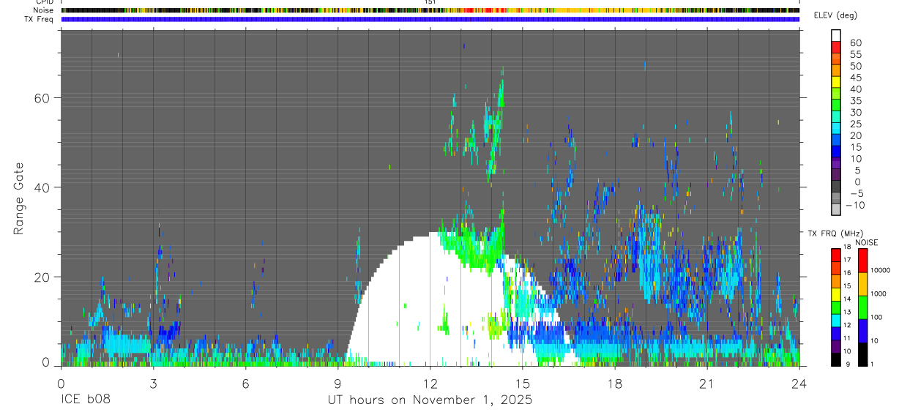Pick white top swatch of ELEV colorbar
899x415 pixels.
tap(837, 37)
